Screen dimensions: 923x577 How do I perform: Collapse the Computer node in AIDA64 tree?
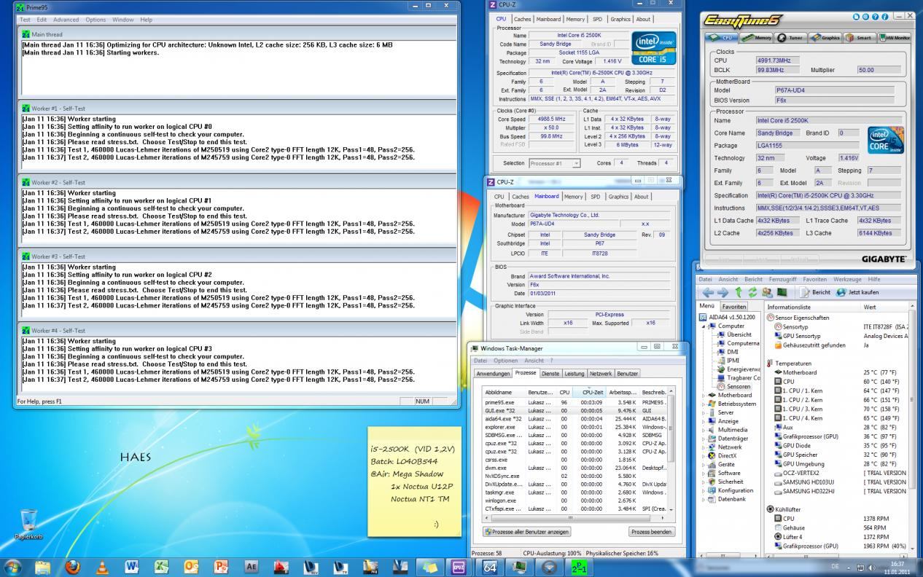point(704,326)
